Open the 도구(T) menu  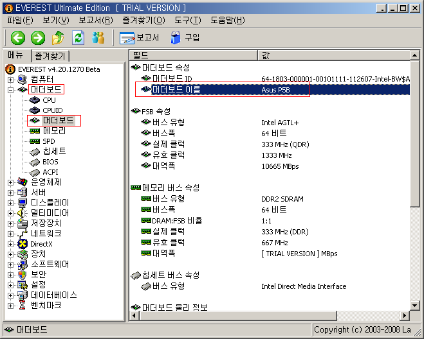pyautogui.click(x=188, y=21)
